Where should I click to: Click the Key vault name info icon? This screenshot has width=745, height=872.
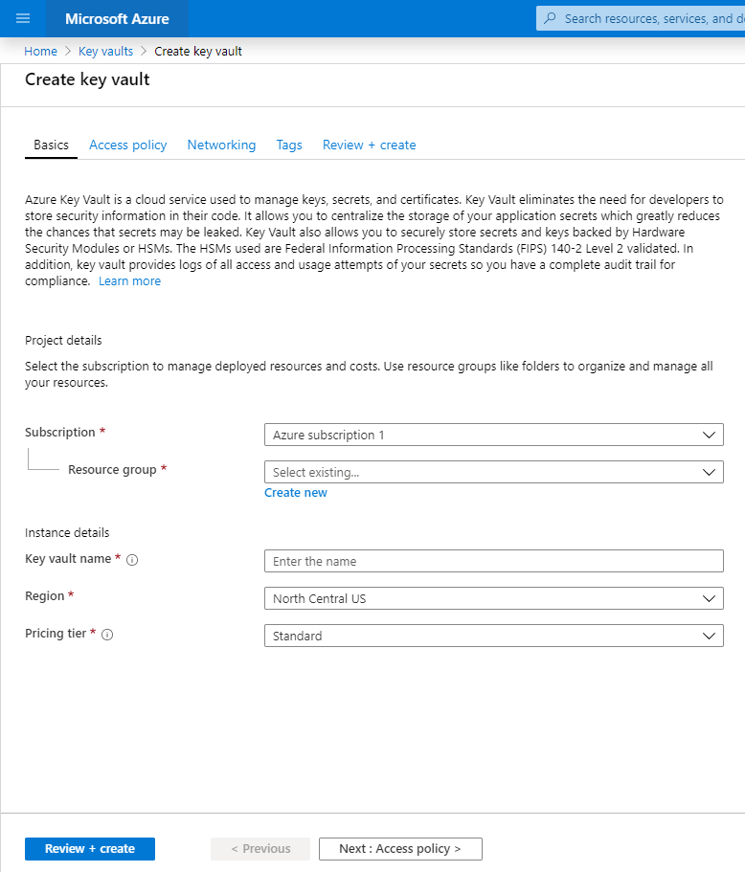point(132,560)
